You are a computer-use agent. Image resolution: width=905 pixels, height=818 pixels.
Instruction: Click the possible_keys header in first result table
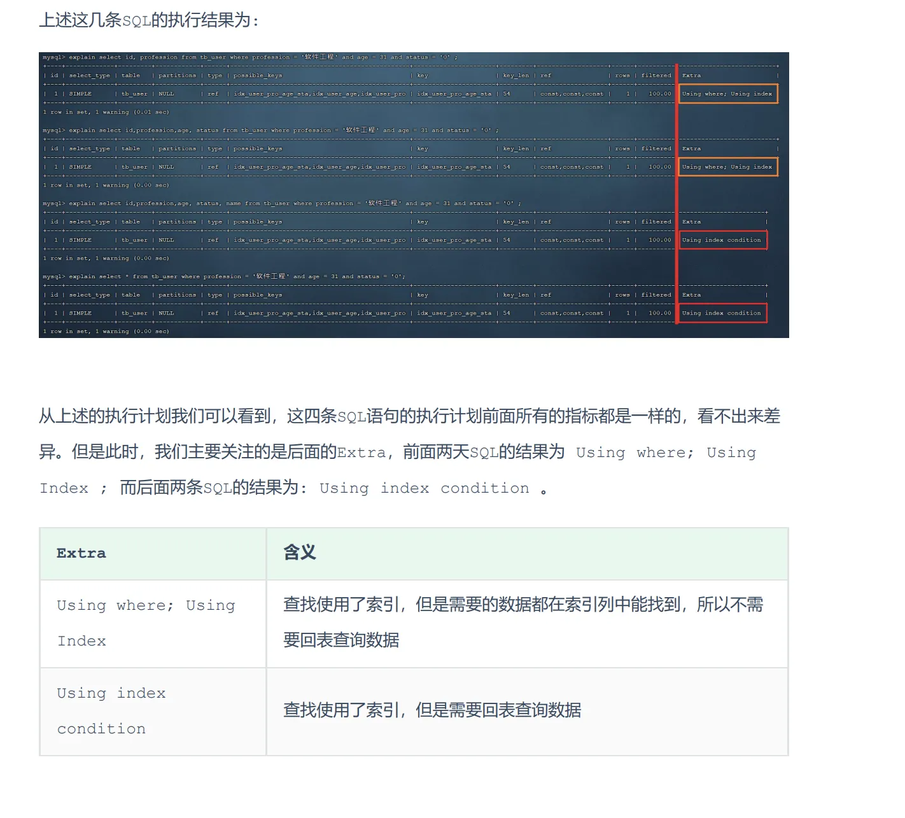[x=257, y=76]
